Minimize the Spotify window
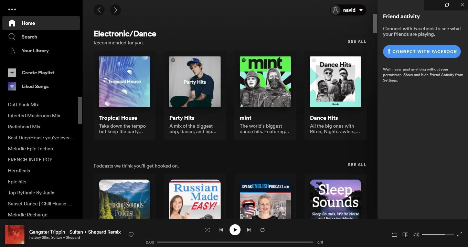468x247 pixels. click(431, 5)
